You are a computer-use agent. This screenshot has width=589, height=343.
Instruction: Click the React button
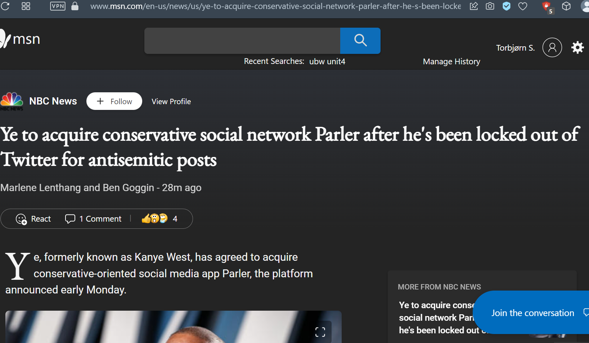click(x=33, y=219)
